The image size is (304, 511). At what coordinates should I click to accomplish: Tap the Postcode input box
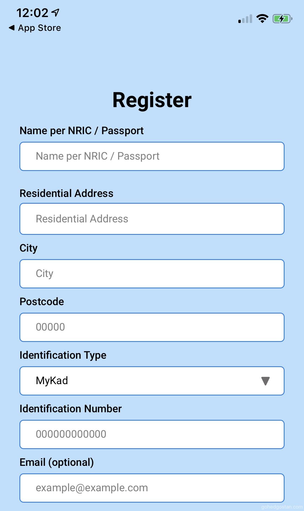tap(152, 327)
